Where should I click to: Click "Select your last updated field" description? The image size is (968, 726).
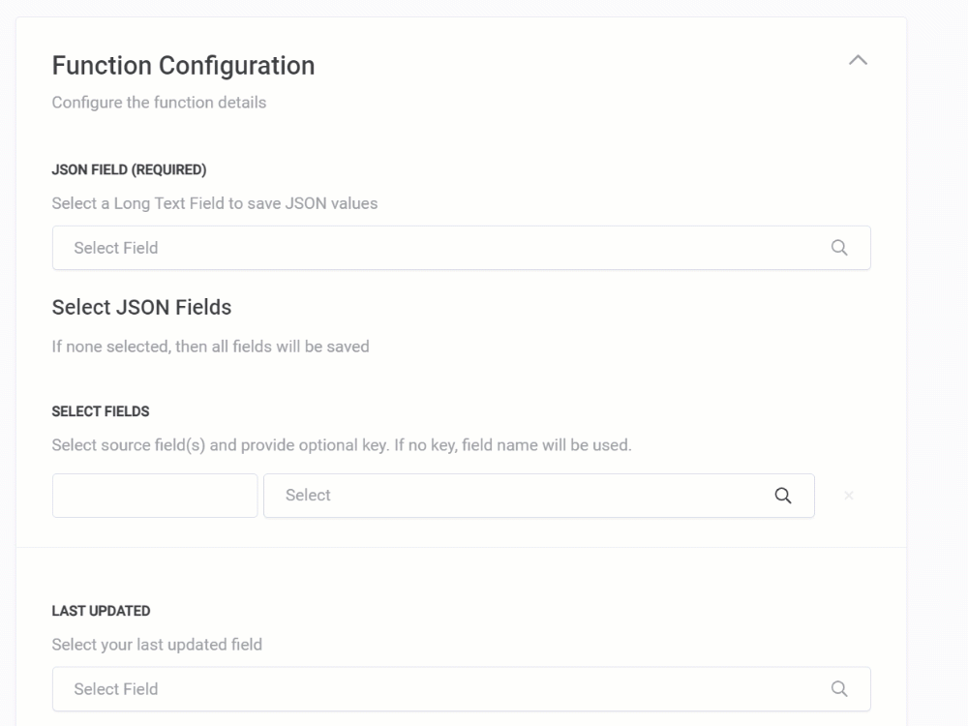pos(157,645)
